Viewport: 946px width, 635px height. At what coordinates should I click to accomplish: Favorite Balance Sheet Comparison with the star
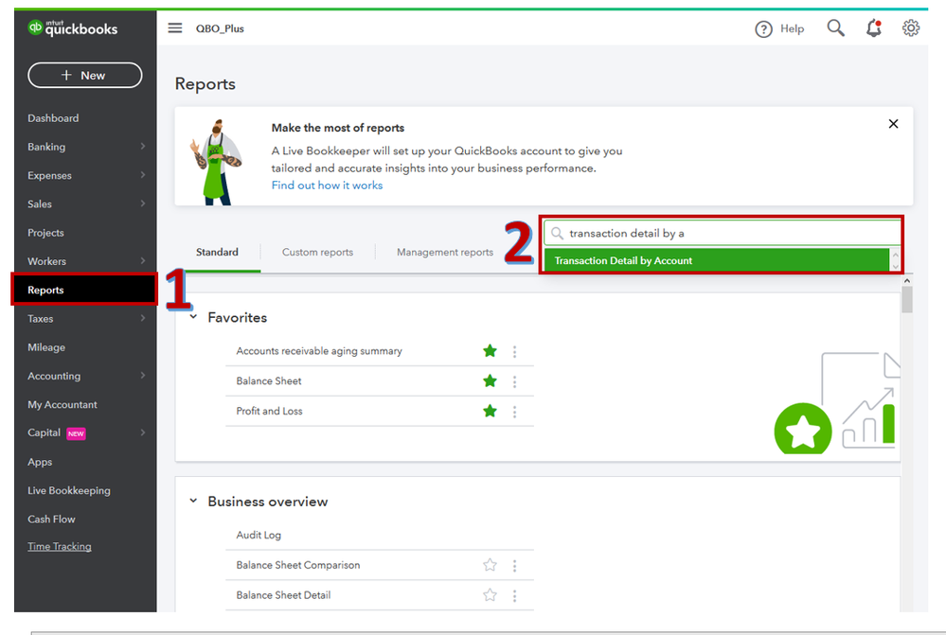(490, 565)
